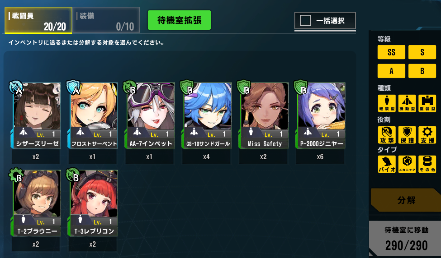Filter by 軽装型 light type icon
Image resolution: width=441 pixels, height=258 pixels.
[386, 103]
